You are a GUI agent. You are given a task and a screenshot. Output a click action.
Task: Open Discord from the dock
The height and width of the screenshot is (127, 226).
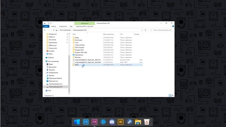click(x=112, y=122)
